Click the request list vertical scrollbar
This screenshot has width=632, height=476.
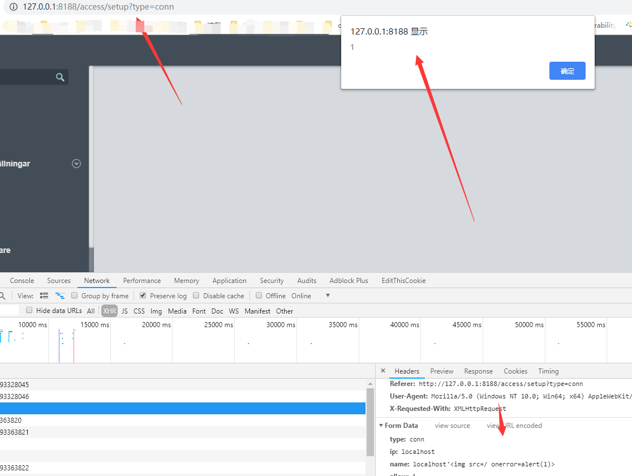(370, 423)
